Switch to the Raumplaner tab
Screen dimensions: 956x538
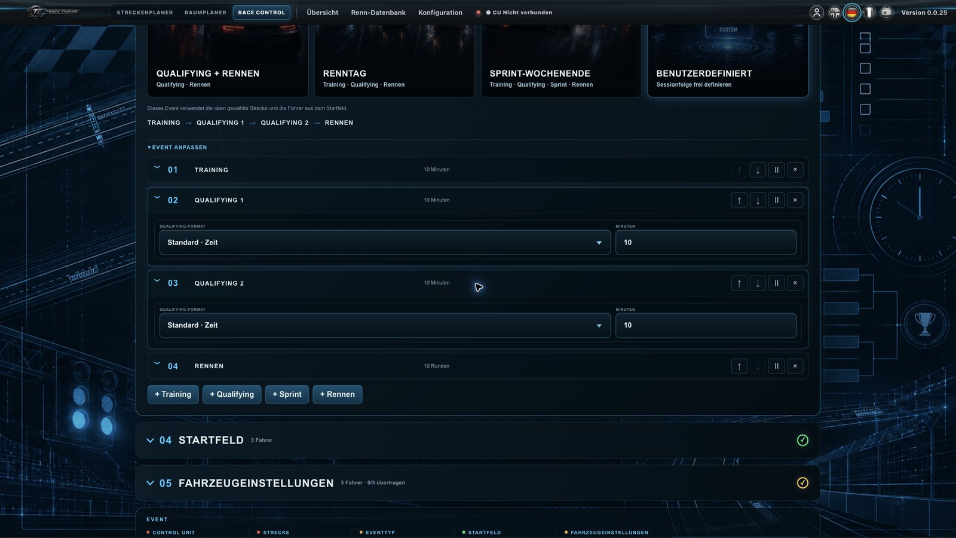pyautogui.click(x=206, y=13)
